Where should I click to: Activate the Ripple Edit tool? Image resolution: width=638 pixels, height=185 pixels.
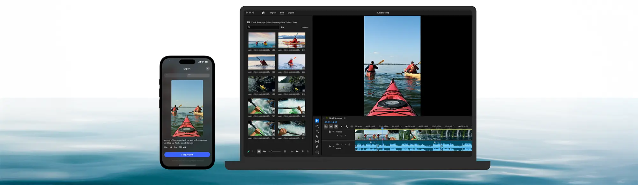coord(317,131)
